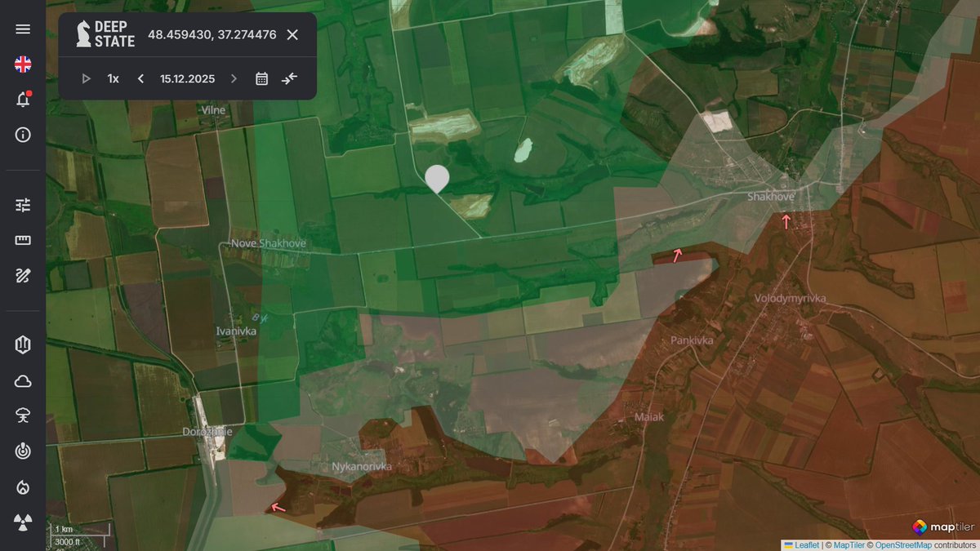Click the attack arrow near Nykanorivka
Image resolution: width=980 pixels, height=551 pixels.
click(x=278, y=507)
